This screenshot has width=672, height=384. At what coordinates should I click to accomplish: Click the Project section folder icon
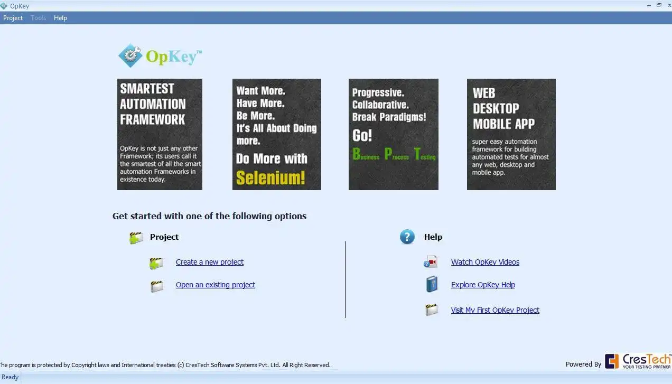[136, 238]
